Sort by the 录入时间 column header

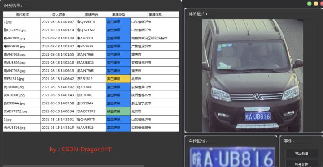pos(58,15)
